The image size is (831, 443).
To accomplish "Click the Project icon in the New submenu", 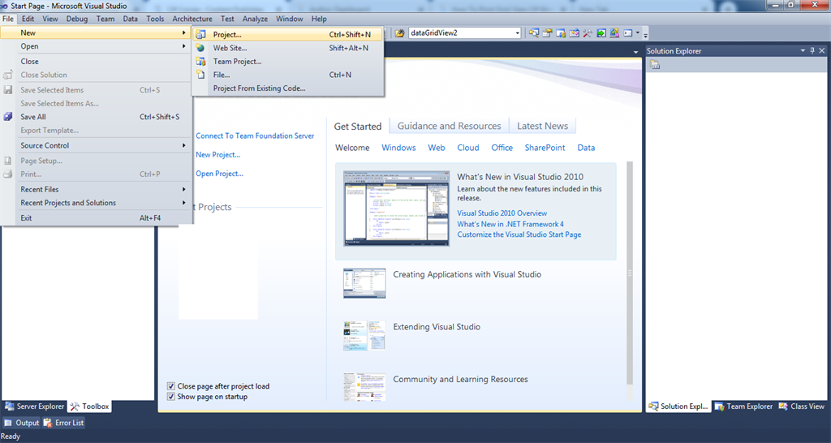I will point(200,34).
